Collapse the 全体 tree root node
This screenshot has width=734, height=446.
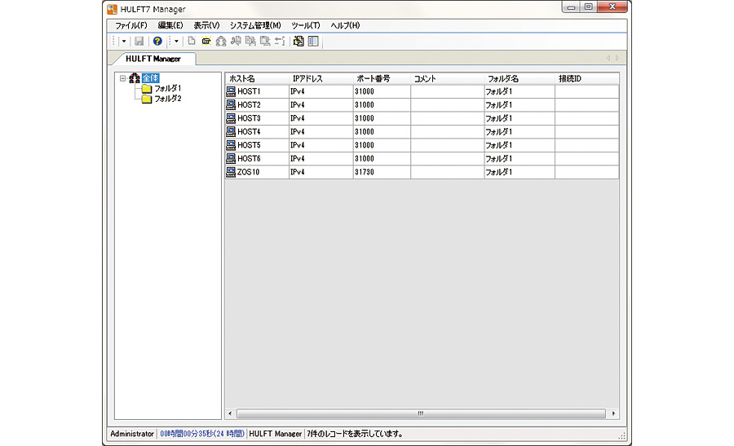122,78
